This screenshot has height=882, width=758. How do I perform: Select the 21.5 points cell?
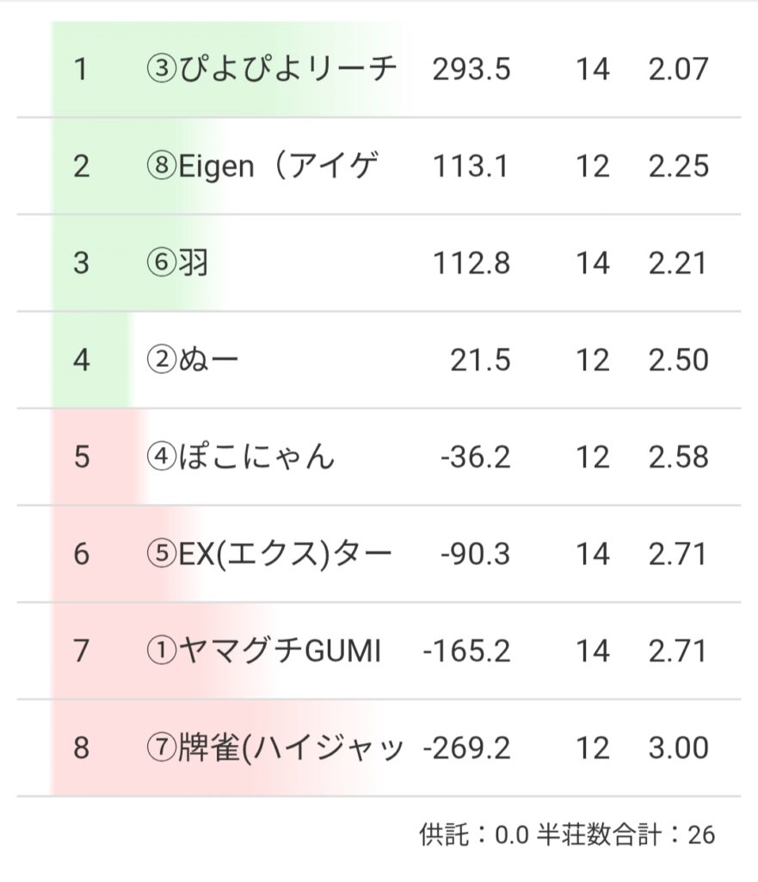coord(480,360)
